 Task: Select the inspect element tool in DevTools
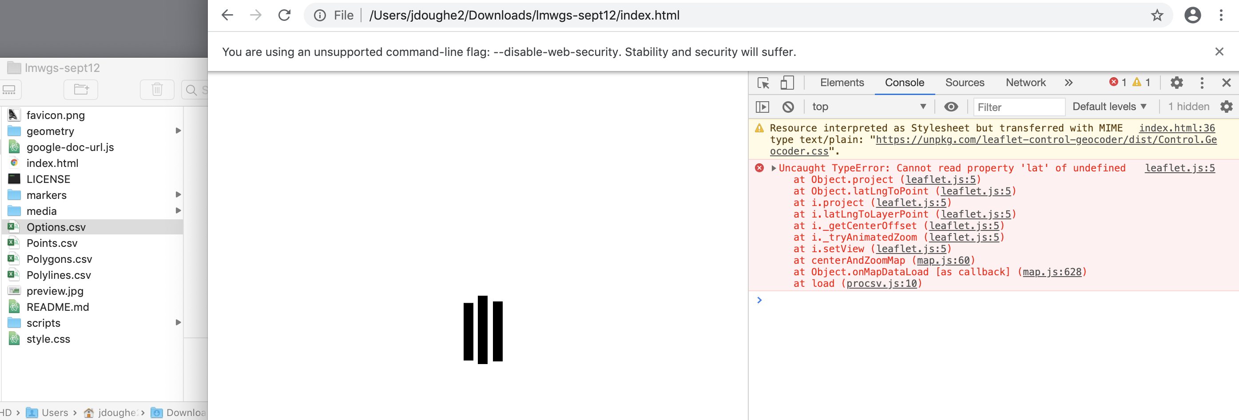764,83
